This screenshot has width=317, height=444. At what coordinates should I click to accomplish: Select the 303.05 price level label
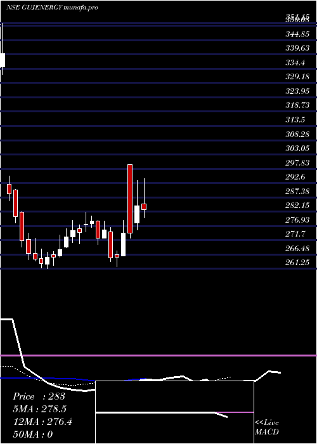point(297,148)
